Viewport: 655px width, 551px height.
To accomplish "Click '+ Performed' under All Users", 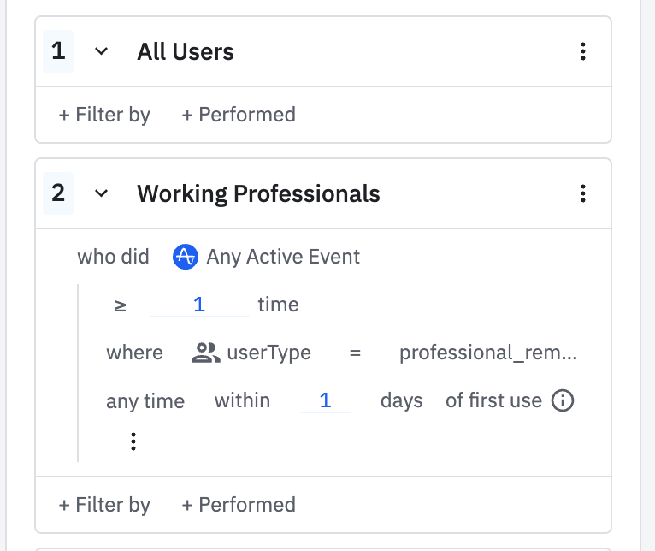I will 239,115.
